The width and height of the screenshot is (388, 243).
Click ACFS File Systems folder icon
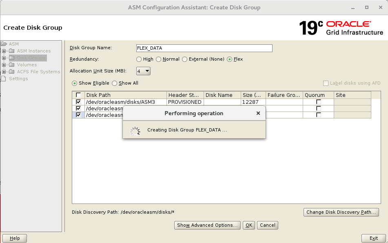pyautogui.click(x=12, y=72)
